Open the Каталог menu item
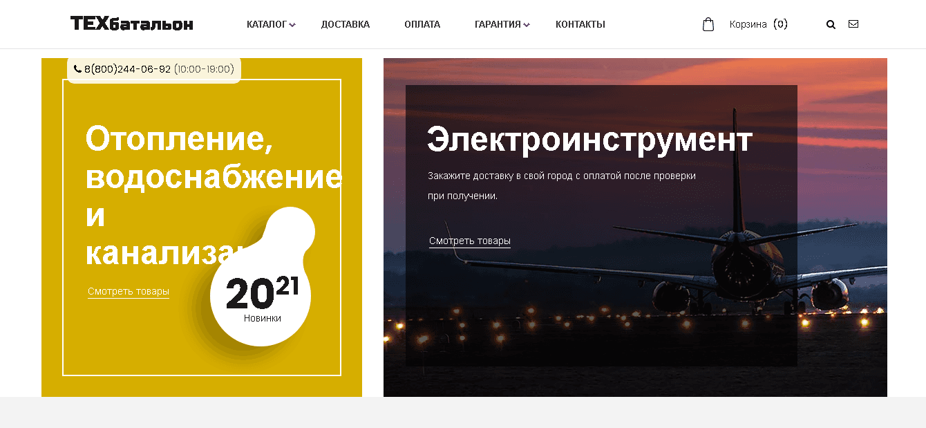The width and height of the screenshot is (926, 428). [267, 24]
